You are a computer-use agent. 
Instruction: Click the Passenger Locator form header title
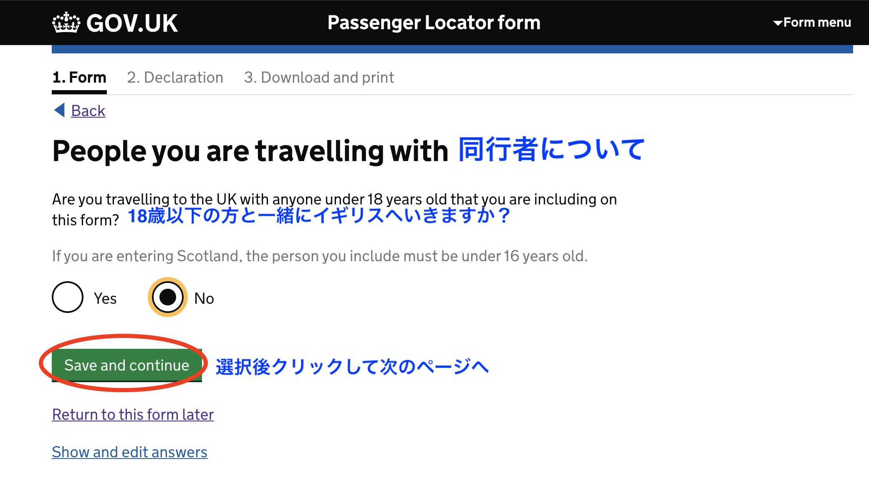(434, 23)
